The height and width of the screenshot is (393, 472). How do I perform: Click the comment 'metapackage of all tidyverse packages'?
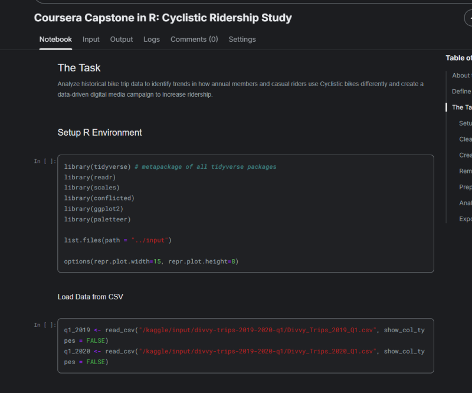pos(205,166)
